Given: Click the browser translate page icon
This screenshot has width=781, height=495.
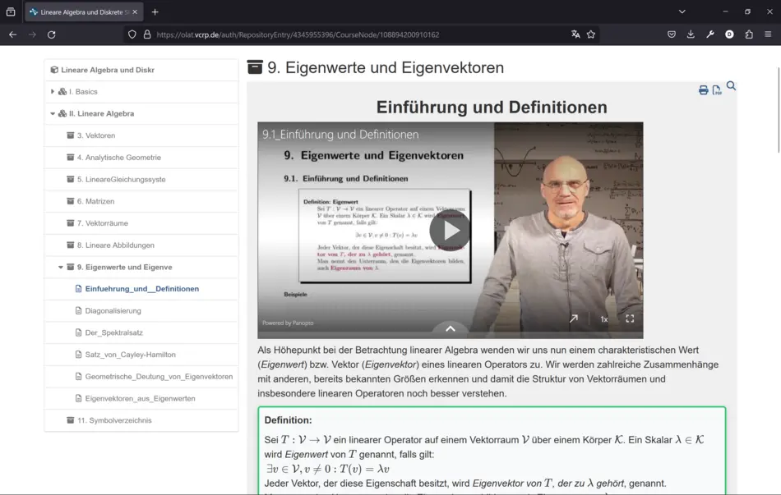Looking at the screenshot, I should click(x=575, y=34).
